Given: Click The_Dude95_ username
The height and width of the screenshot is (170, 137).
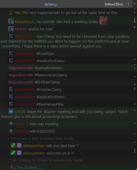Looking at the screenshot, I should (28, 168).
